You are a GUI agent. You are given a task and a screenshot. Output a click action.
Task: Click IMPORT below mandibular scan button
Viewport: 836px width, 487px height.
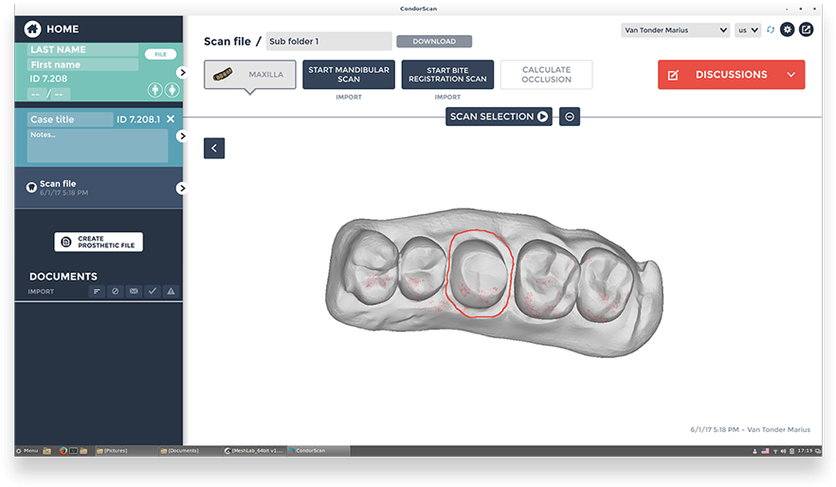pos(349,97)
